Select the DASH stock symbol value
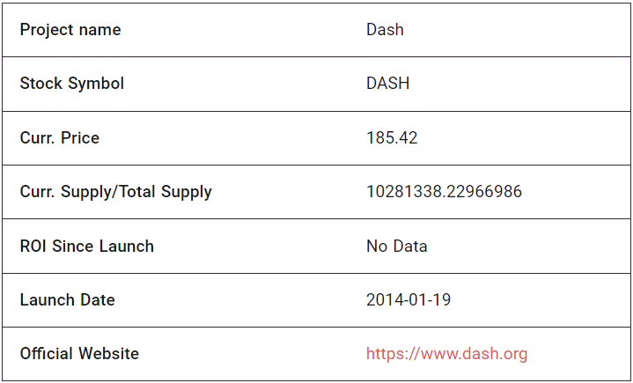 point(387,84)
